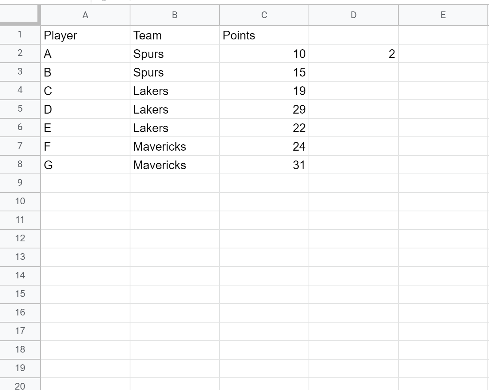Image resolution: width=489 pixels, height=390 pixels.
Task: Select the "Player" header cell
Action: (x=85, y=35)
